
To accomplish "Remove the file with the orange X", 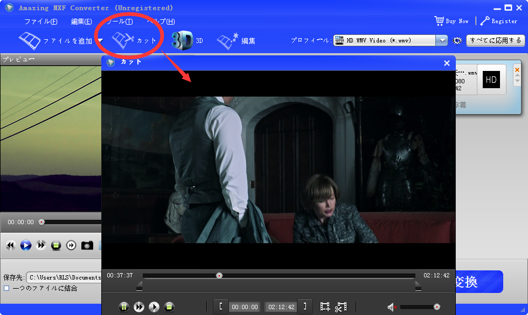I will click(x=517, y=70).
